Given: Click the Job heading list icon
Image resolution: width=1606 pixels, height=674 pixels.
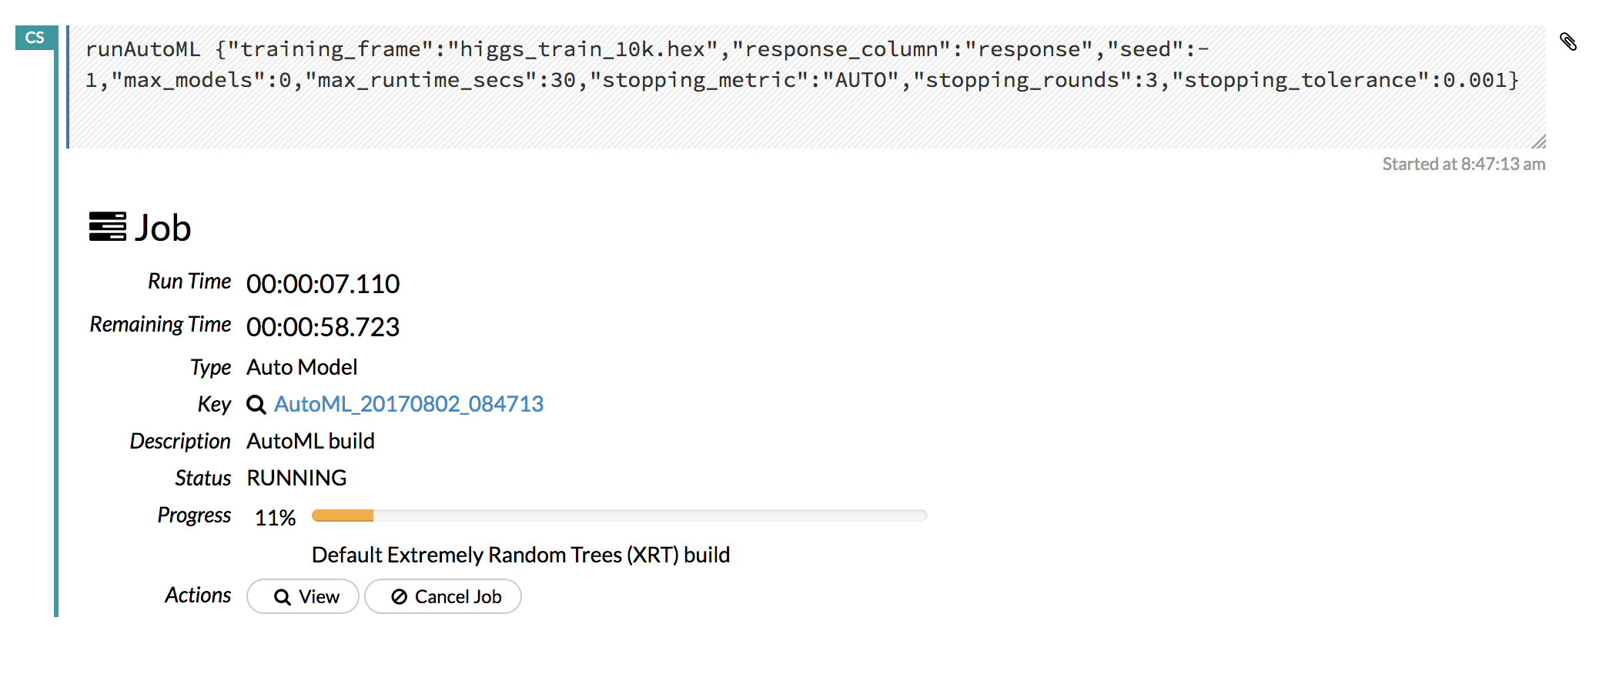Looking at the screenshot, I should tap(107, 227).
